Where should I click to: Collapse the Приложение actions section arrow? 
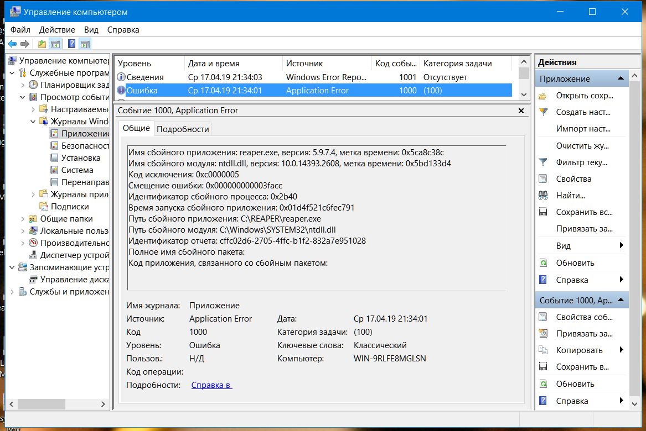coord(621,78)
